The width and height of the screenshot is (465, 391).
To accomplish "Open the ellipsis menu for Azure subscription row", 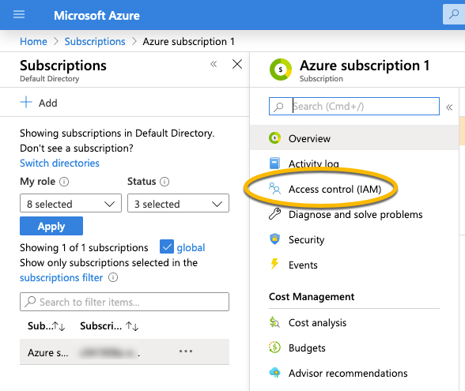I will (186, 352).
